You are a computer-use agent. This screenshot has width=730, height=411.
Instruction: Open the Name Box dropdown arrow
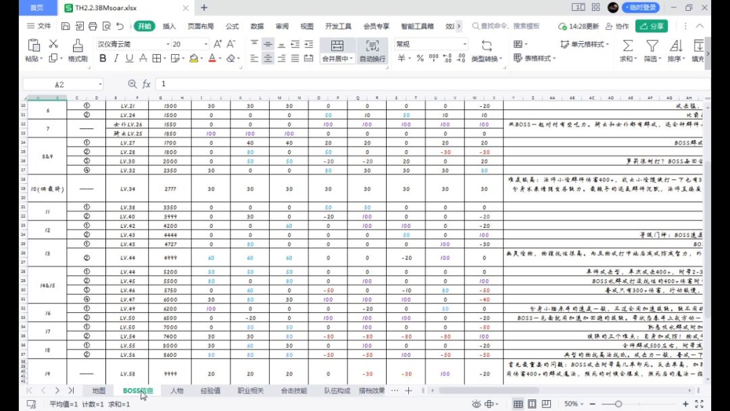pos(100,84)
